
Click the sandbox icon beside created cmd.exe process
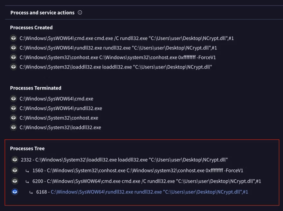[13, 38]
